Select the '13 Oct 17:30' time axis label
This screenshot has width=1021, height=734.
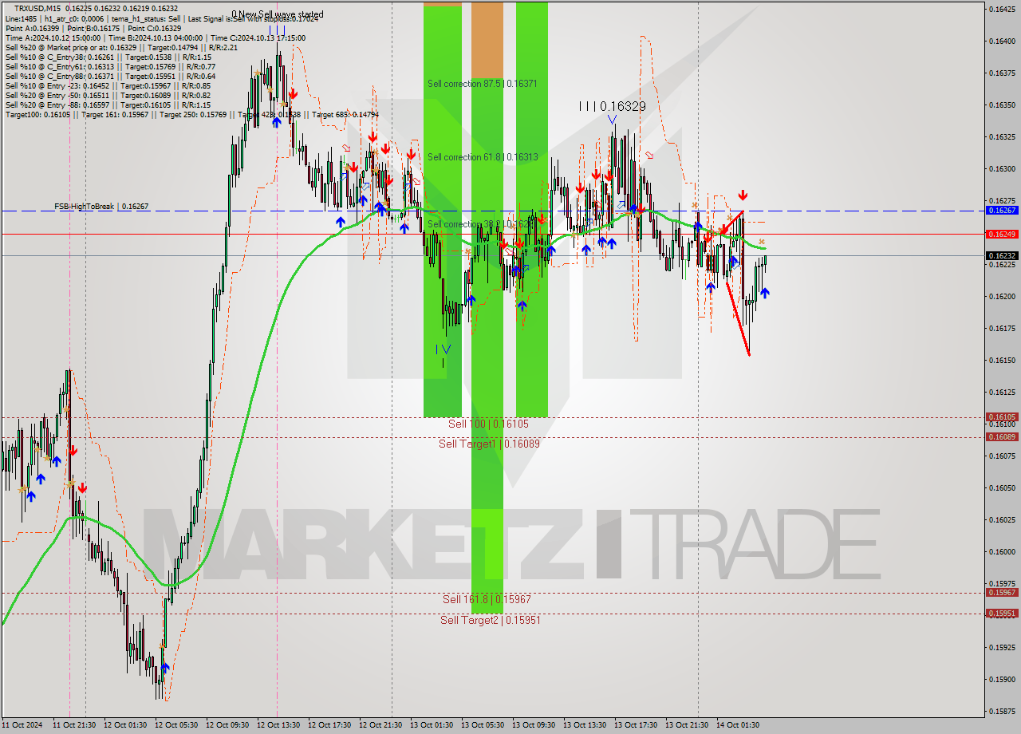tap(636, 725)
